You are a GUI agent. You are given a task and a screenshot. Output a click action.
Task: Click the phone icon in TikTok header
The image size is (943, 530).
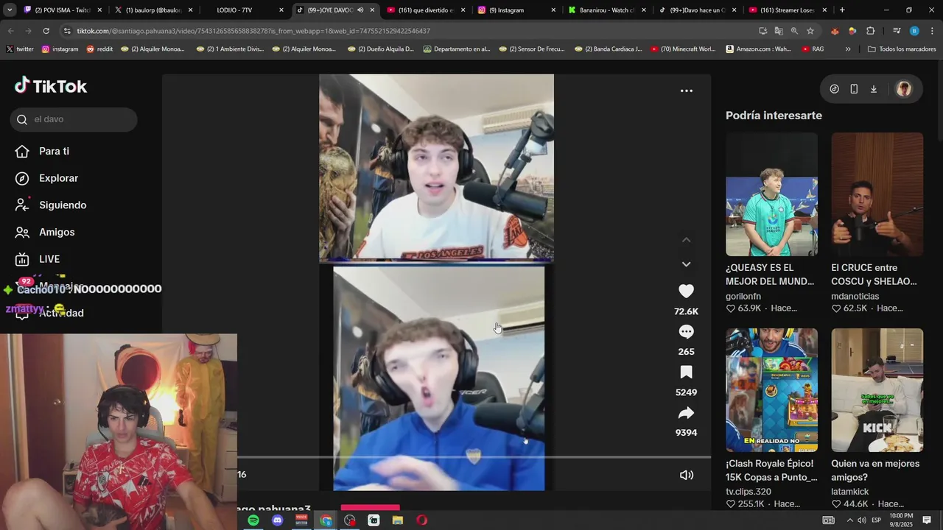point(854,89)
